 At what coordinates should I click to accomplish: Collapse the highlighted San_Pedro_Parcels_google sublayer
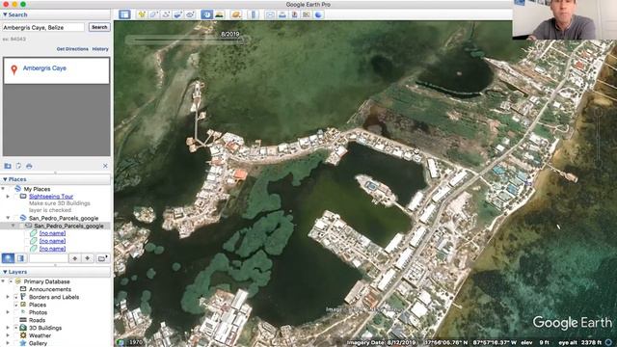tap(13, 226)
